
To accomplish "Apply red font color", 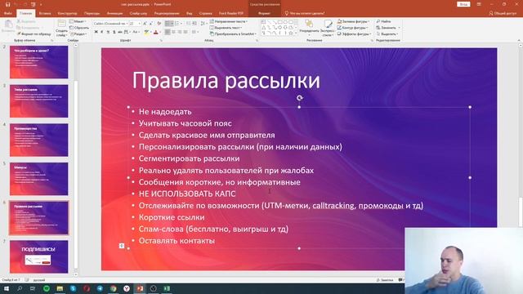I will click(156, 32).
